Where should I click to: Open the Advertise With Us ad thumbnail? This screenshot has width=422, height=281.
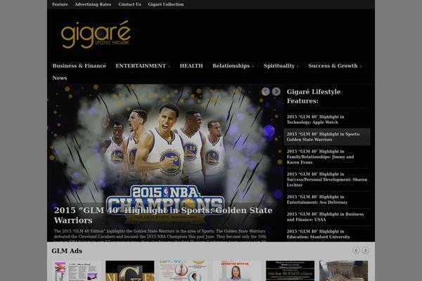pos(236,270)
